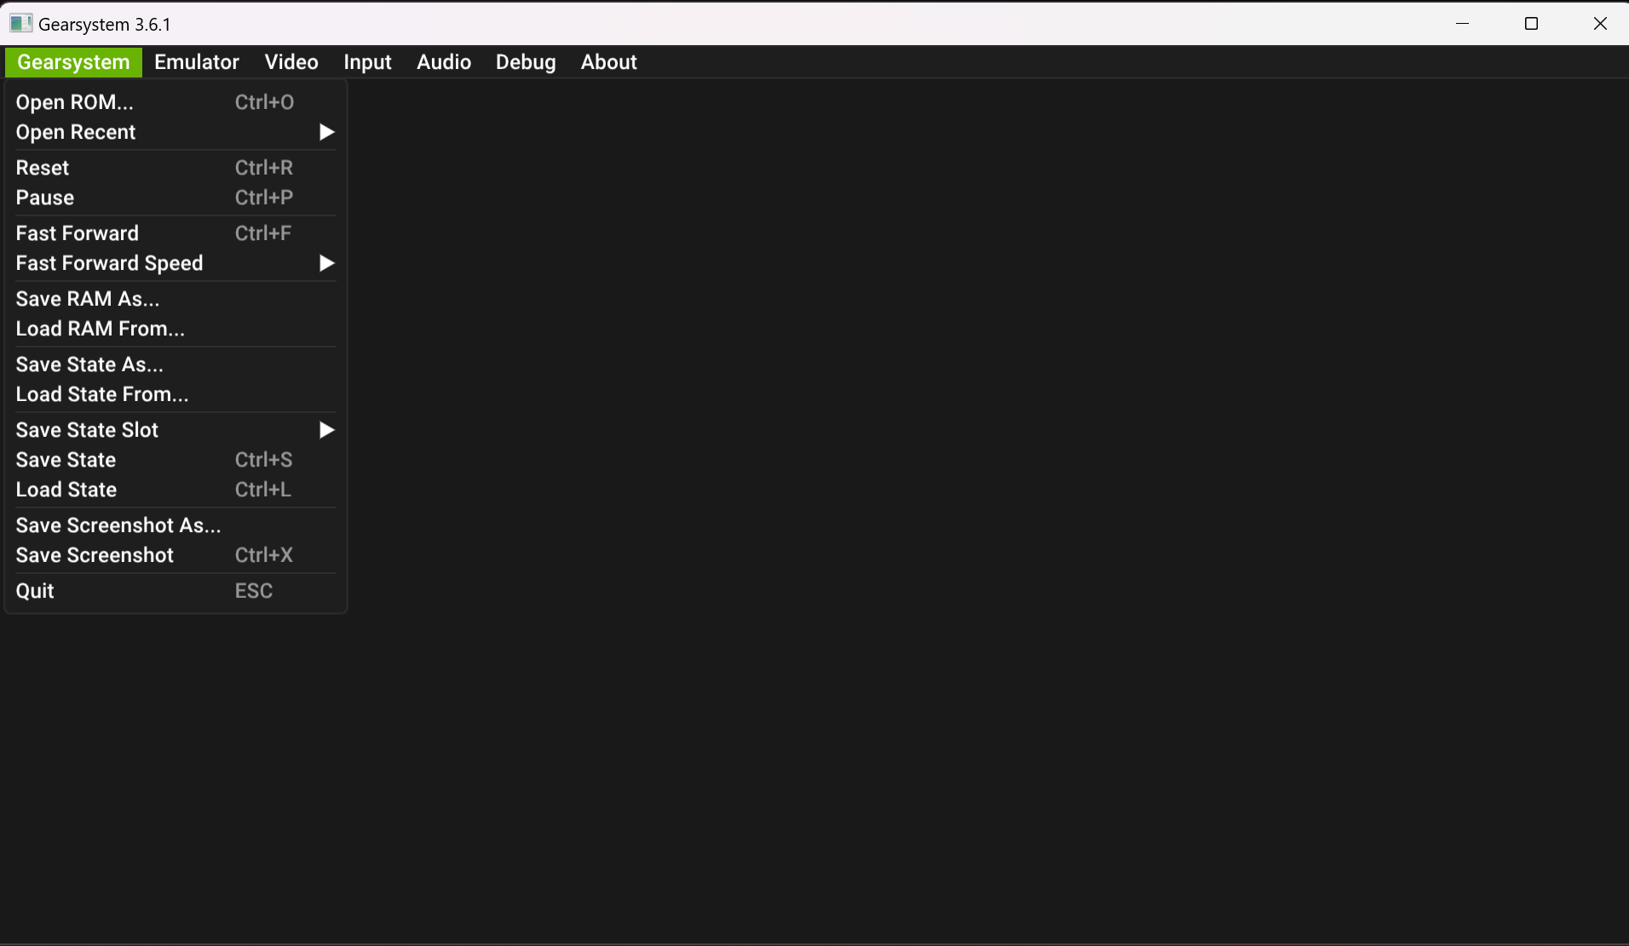Open the Video menu

[x=291, y=62]
